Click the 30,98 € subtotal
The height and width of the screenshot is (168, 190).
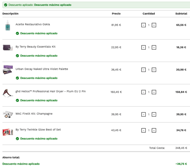pos(181,70)
